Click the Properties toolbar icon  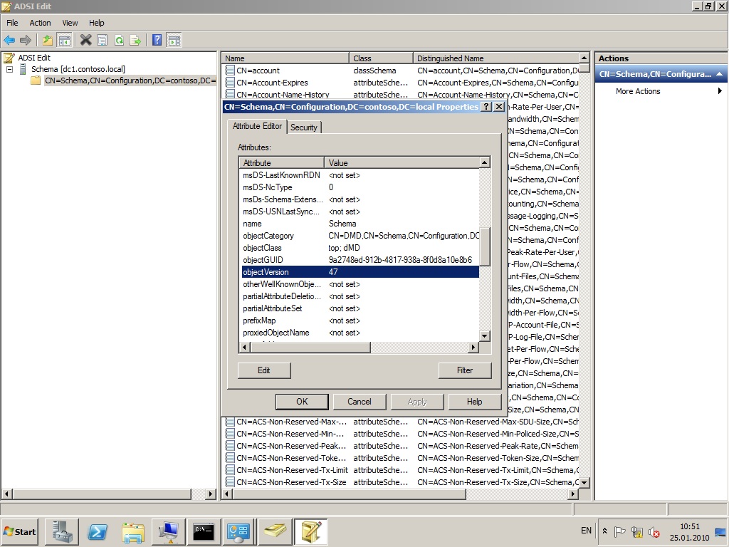pos(103,41)
